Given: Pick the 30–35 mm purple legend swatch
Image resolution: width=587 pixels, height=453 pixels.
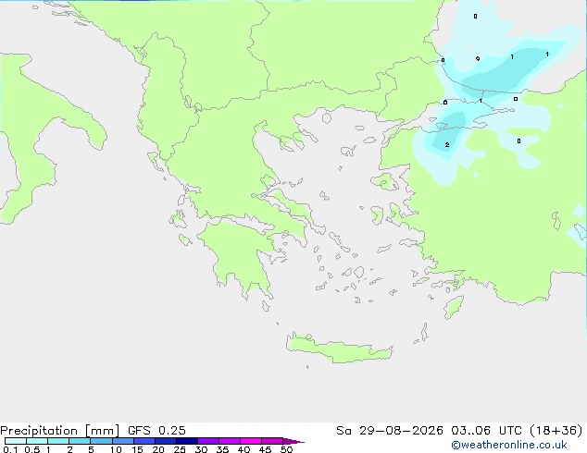Looking at the screenshot, I should coord(208,441).
